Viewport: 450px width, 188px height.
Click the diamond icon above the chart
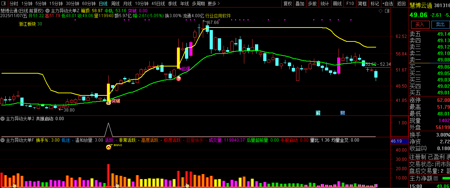[x=381, y=11]
